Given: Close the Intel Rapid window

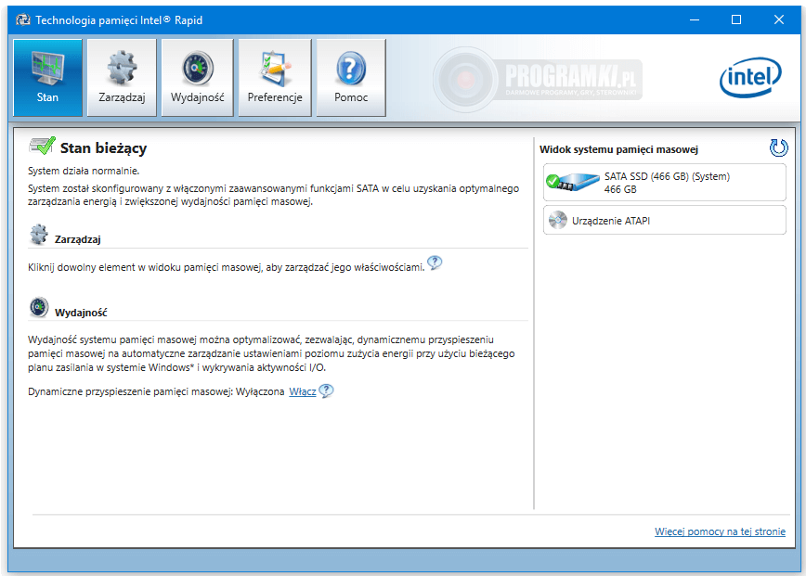Looking at the screenshot, I should (779, 20).
